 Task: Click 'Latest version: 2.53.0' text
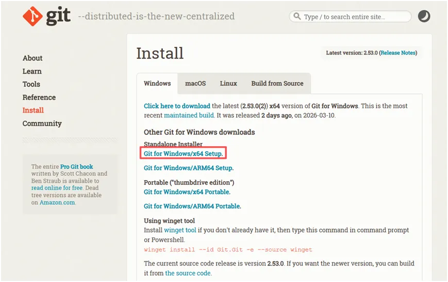pos(352,53)
